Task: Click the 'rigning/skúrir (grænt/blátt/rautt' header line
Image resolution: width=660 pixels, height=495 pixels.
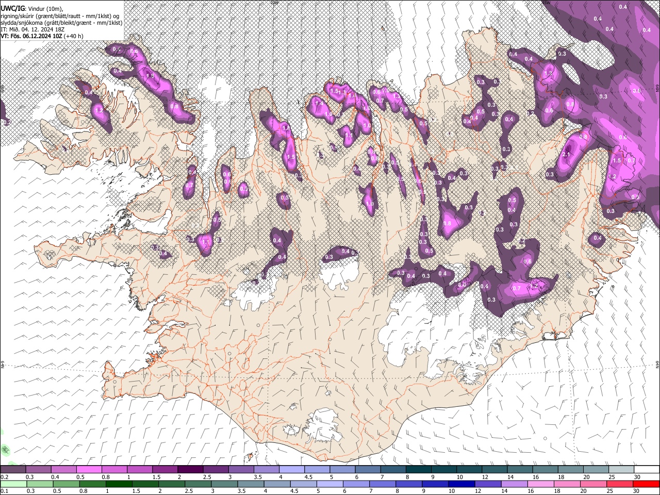Action: click(x=60, y=16)
